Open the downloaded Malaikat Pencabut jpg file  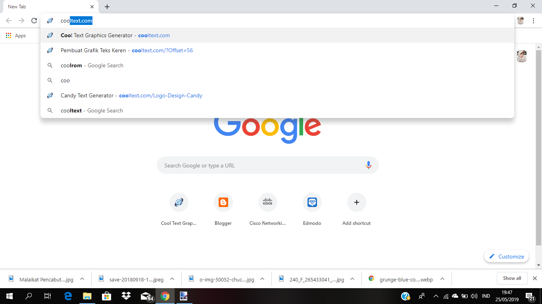(41, 279)
